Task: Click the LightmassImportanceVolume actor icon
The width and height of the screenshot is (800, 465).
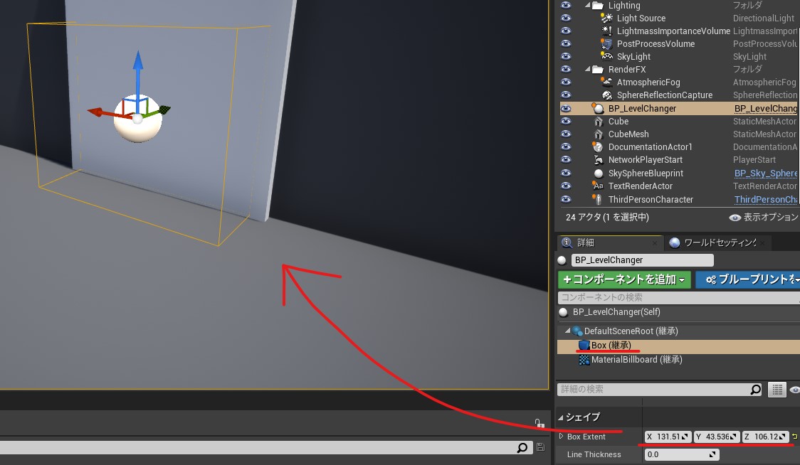Action: 606,31
